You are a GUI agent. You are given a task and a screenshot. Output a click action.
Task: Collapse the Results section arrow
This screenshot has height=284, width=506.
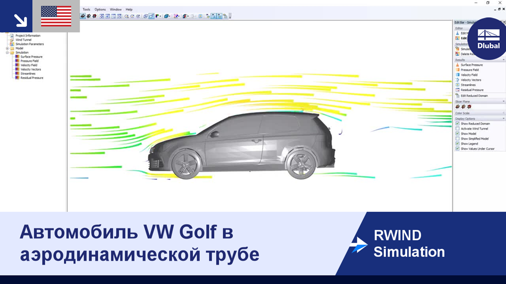click(x=504, y=60)
